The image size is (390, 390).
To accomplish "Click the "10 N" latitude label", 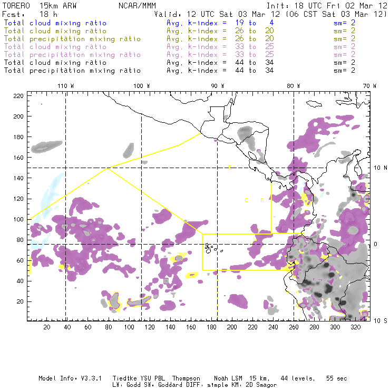I will coord(381,168).
